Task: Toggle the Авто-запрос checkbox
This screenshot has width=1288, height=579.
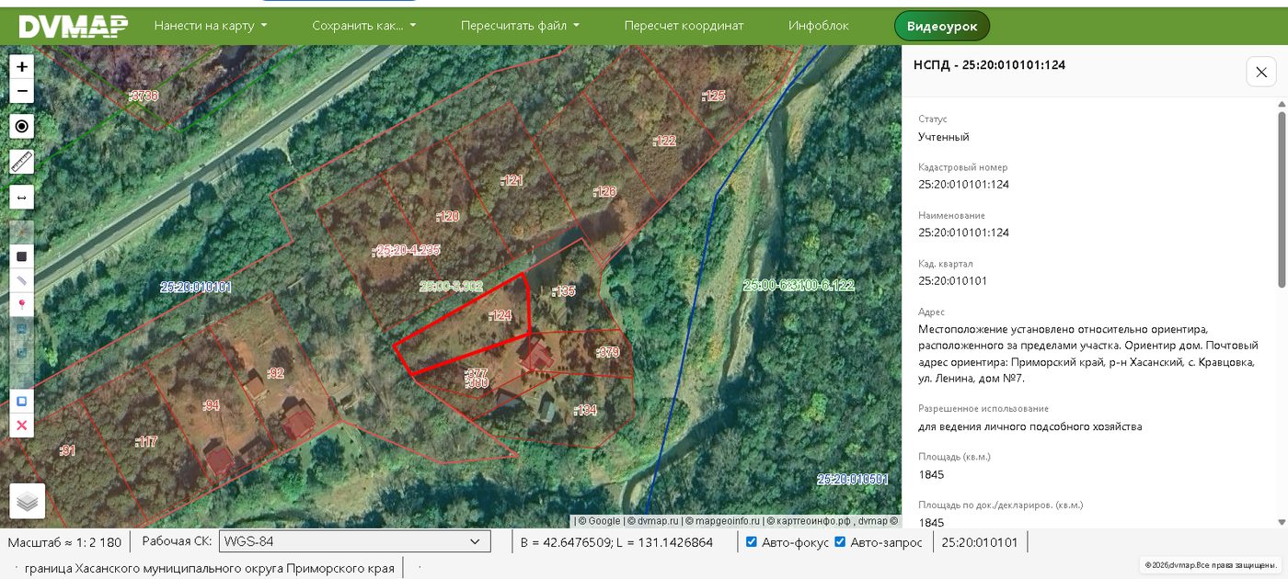Action: [x=840, y=541]
